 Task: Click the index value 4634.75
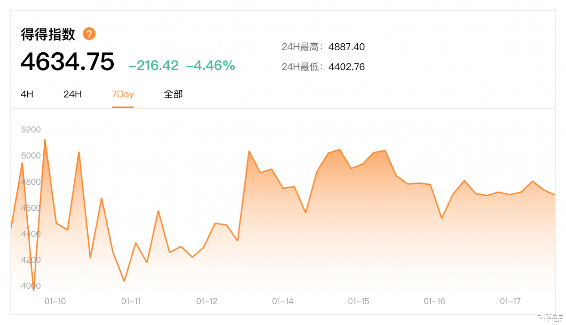(x=67, y=62)
